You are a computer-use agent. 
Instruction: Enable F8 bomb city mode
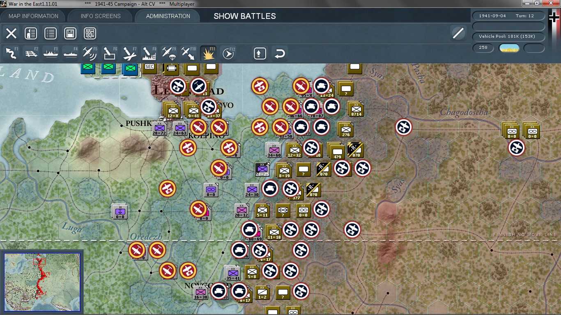click(x=149, y=53)
